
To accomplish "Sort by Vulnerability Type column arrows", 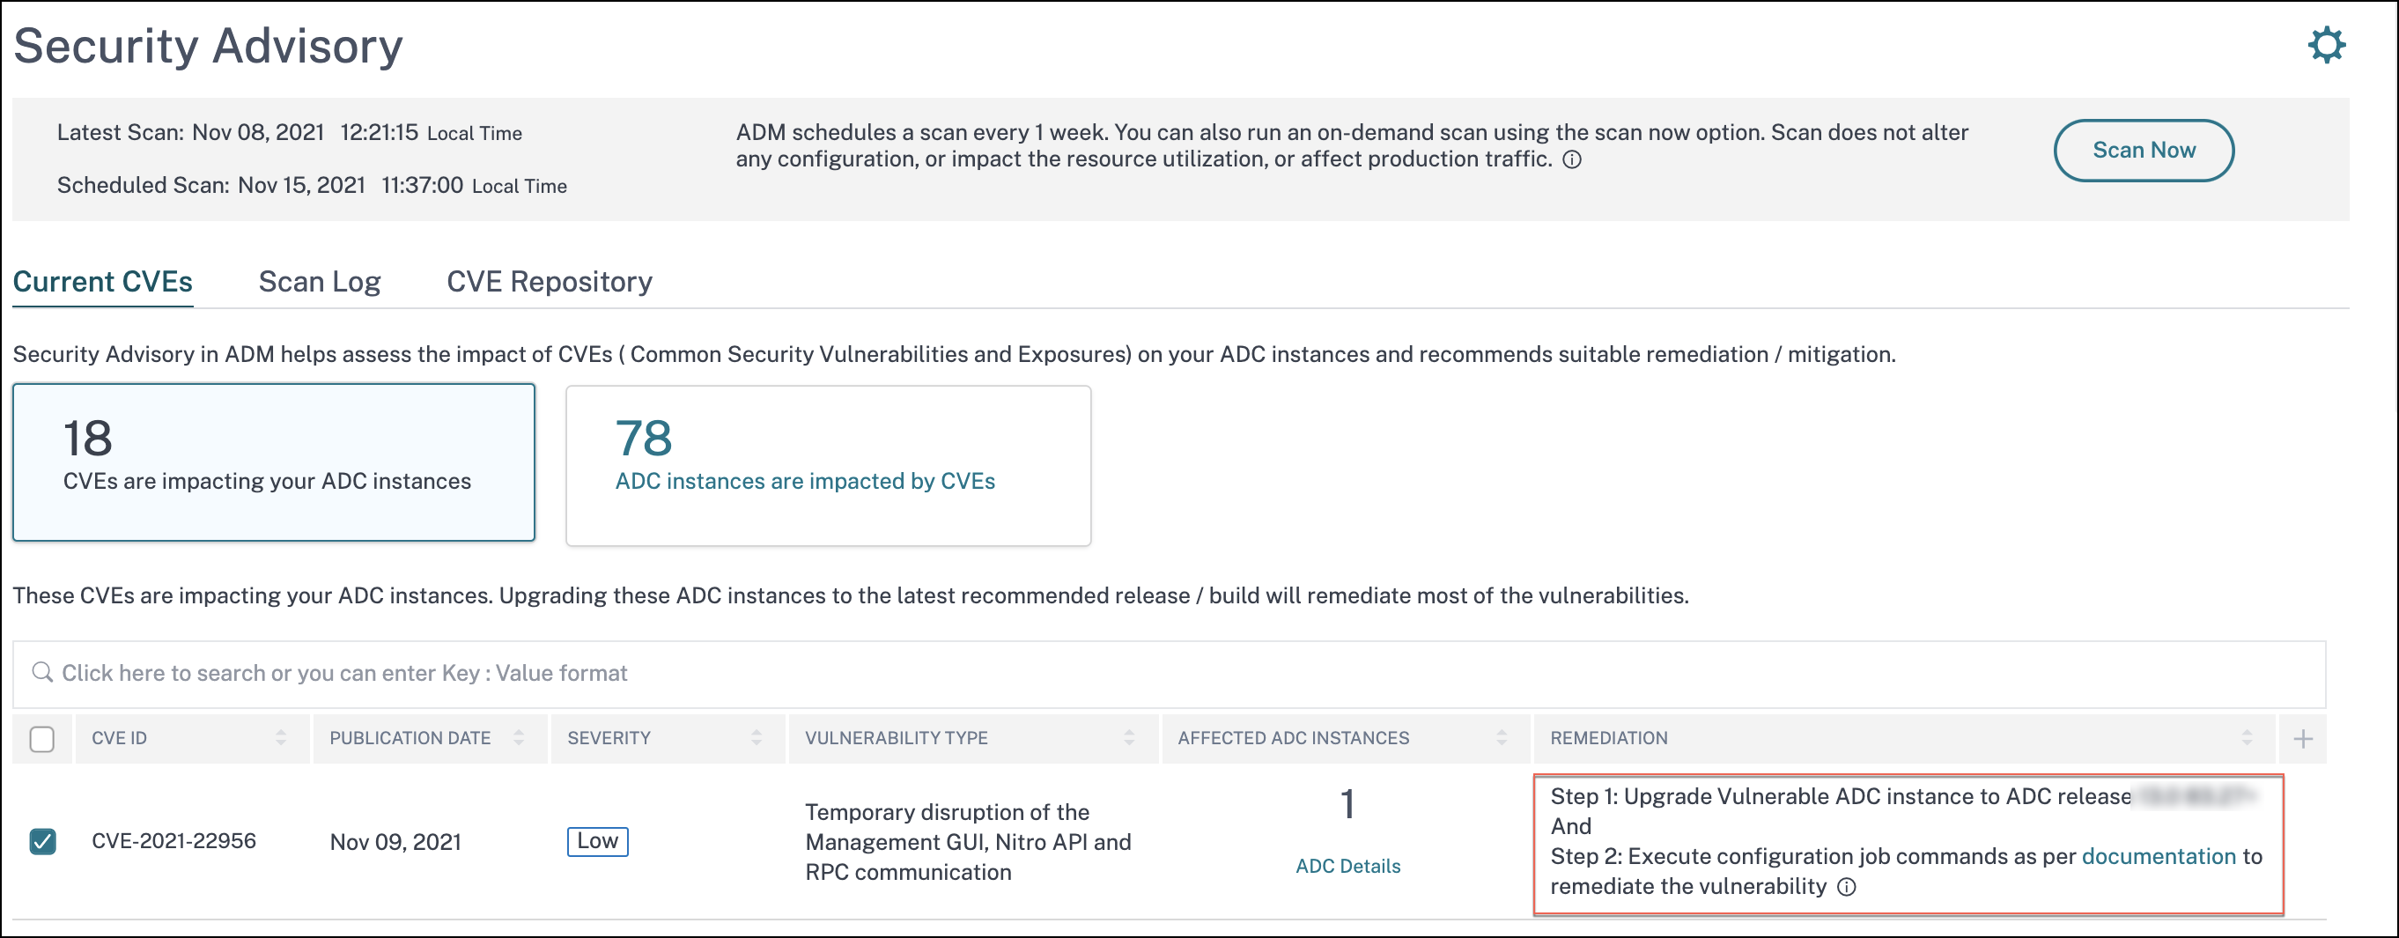I will click(1129, 738).
